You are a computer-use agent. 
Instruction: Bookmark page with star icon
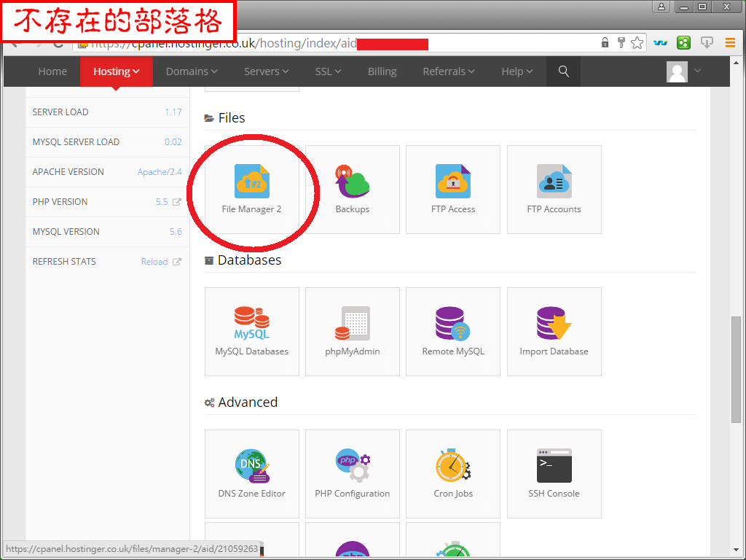[637, 43]
